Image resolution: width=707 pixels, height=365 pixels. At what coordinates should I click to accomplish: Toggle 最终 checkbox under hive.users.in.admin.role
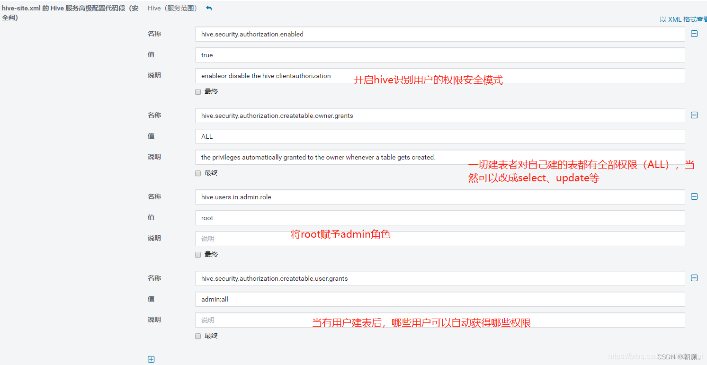198,255
